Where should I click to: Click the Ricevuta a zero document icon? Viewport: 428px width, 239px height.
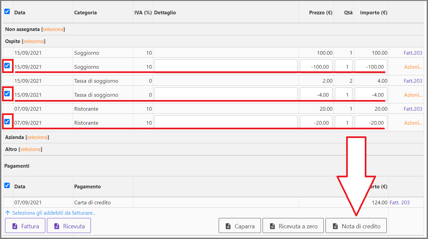[x=272, y=226]
